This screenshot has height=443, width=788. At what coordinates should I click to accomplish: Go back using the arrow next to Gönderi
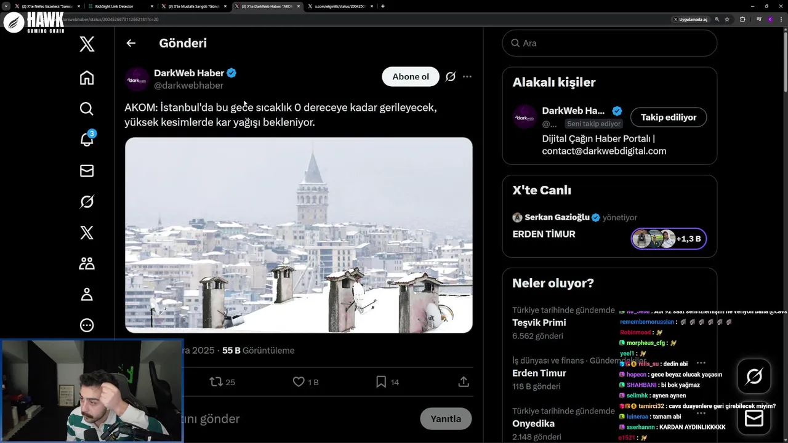(x=131, y=43)
